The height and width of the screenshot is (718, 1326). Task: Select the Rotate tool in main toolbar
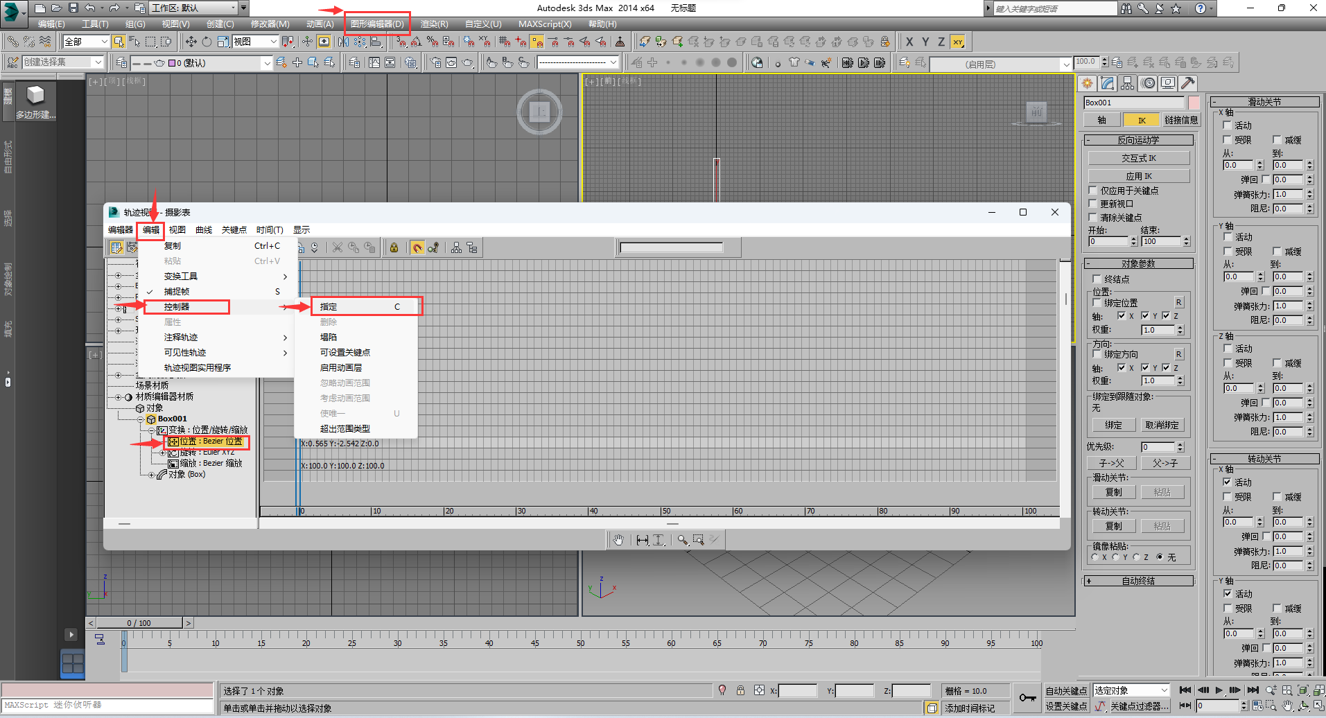pos(207,42)
